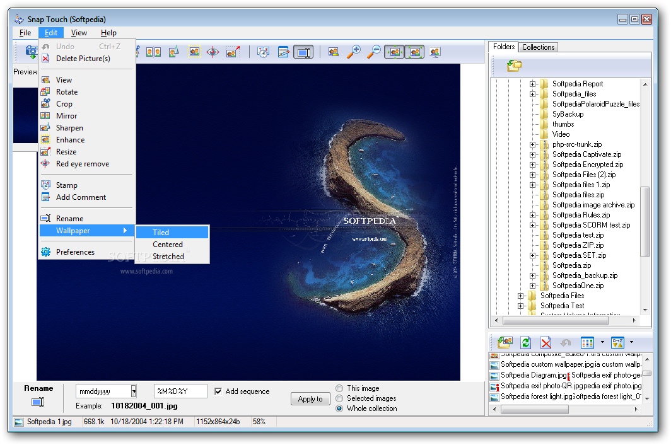Click the A-Z sort files icon
This screenshot has height=445, width=671.
coord(617,343)
